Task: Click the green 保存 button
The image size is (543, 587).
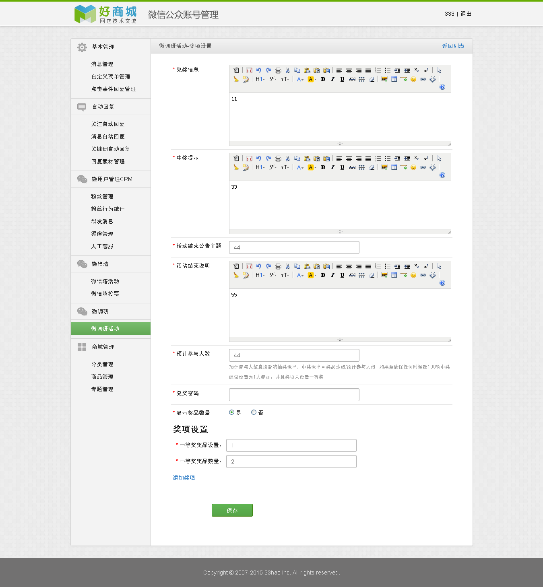Action: pos(232,510)
